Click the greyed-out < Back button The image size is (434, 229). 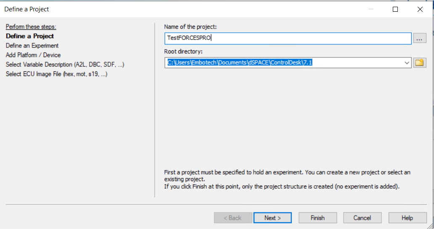click(233, 218)
